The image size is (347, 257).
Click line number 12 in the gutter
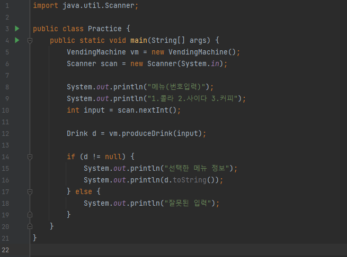5,133
